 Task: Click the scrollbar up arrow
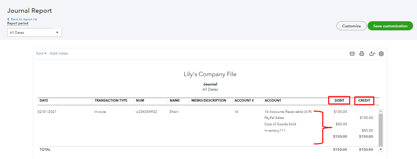(381, 111)
